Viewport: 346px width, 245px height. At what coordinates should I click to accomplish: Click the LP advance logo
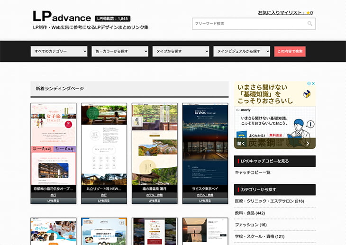click(62, 17)
